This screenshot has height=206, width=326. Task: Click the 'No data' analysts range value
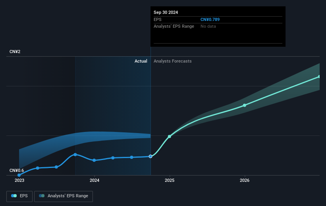point(208,27)
